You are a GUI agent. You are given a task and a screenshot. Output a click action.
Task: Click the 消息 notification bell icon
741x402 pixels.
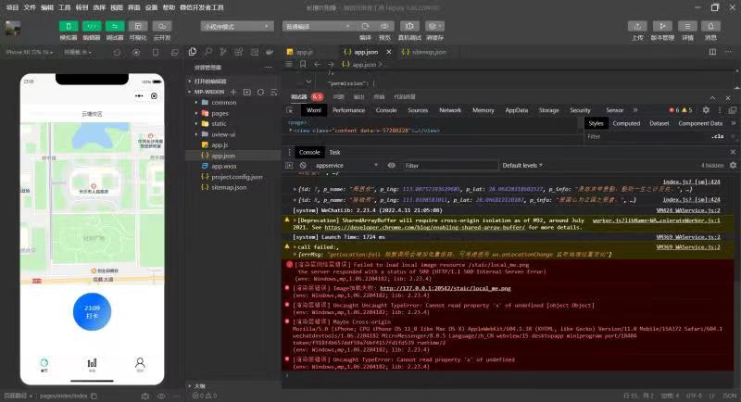click(710, 27)
